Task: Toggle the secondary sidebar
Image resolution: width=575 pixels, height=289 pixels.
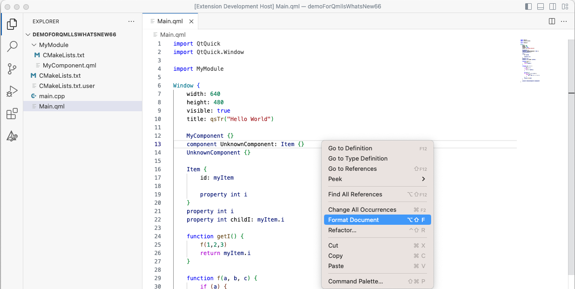Action: click(552, 7)
